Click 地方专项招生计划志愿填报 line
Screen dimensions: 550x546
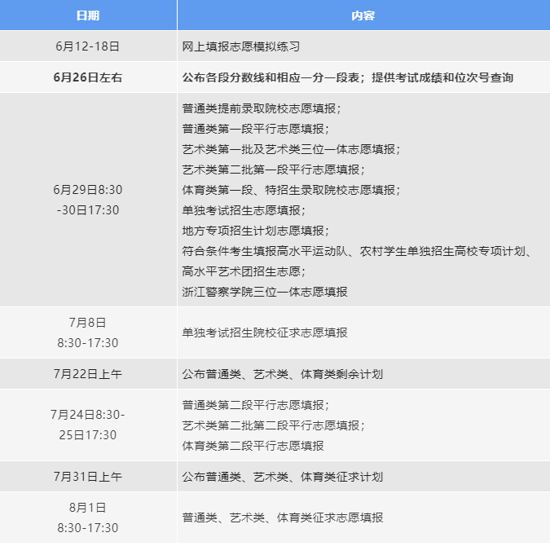tap(255, 231)
